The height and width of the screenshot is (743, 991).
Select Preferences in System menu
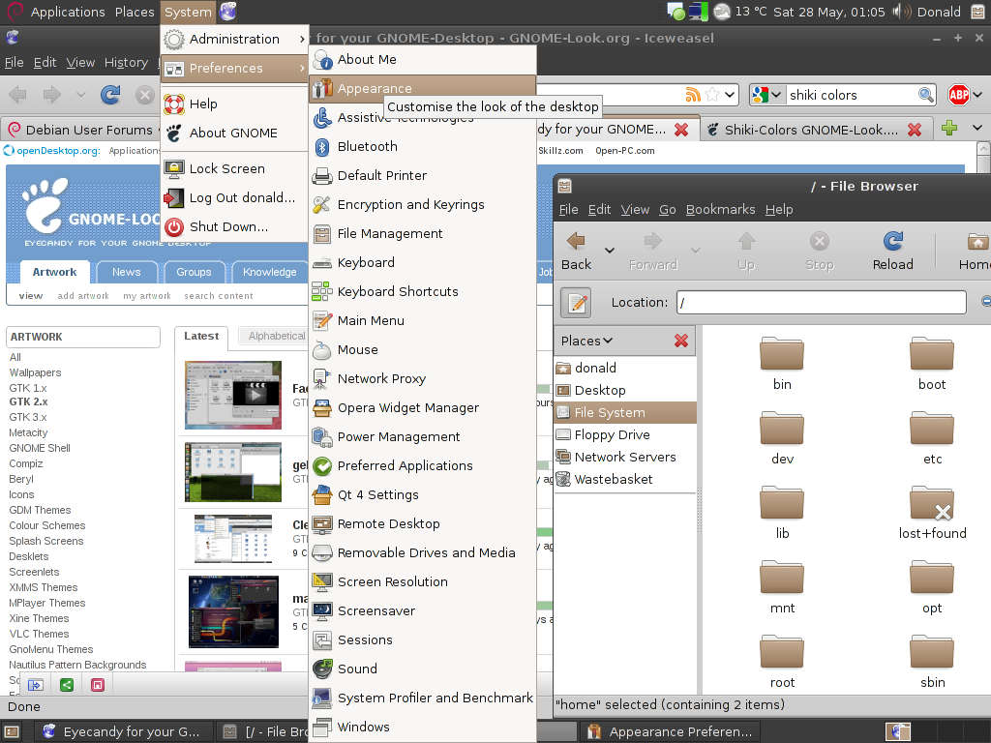pyautogui.click(x=235, y=69)
